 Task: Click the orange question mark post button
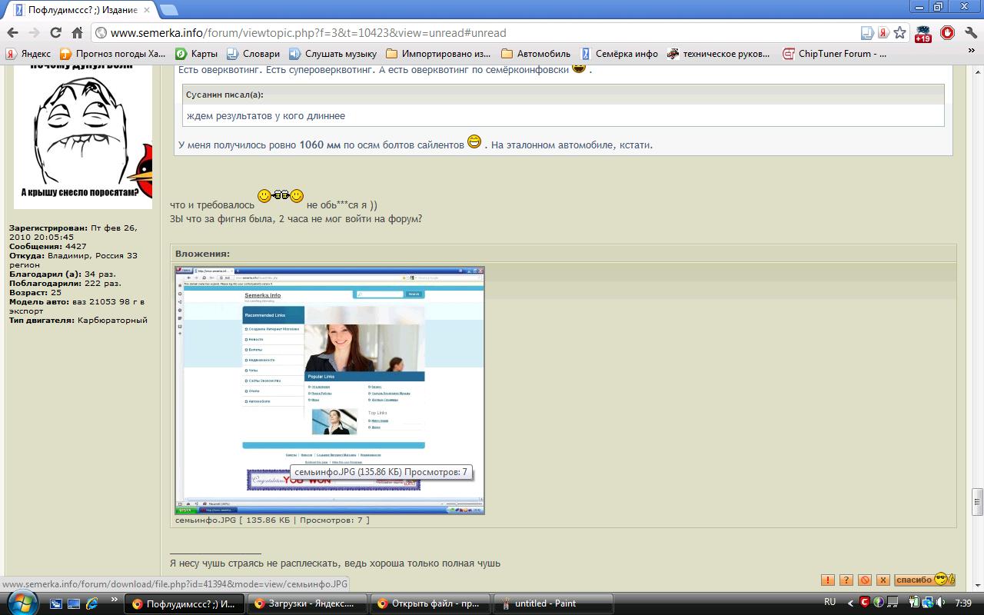point(846,580)
